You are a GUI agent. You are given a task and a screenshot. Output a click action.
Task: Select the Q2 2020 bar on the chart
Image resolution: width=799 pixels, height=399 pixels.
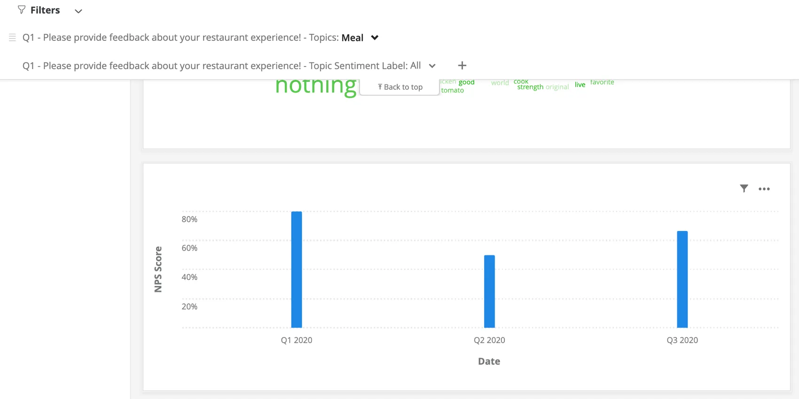tap(489, 291)
